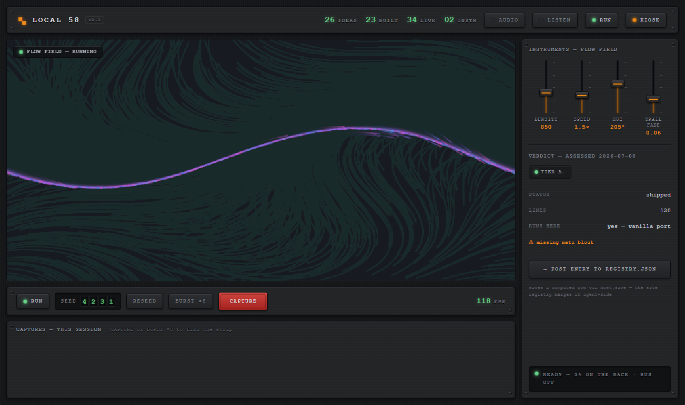
Task: Click the INSTRUMENTS — FLOW FIELD heading
Action: (x=573, y=49)
